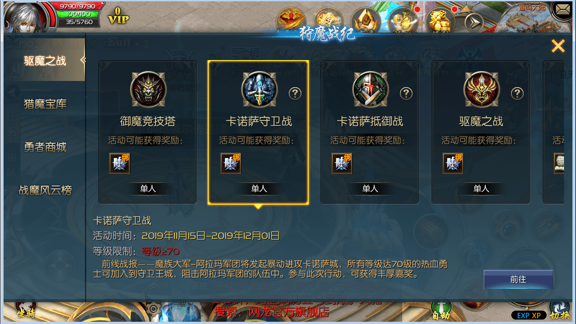Click the 前往 button
576x324 pixels.
(518, 279)
